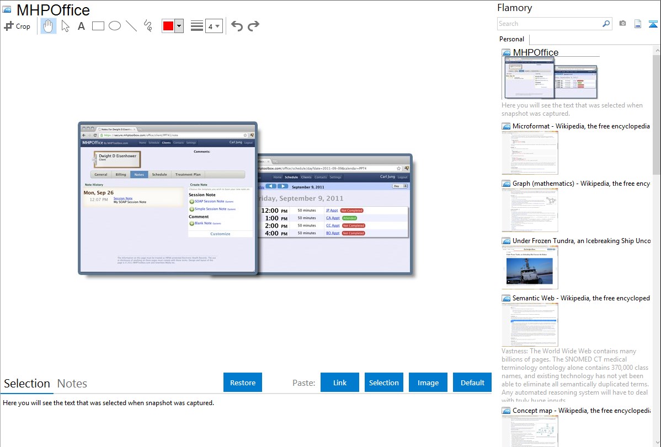Click into the Flamory Search box
This screenshot has height=447, width=661.
point(550,24)
